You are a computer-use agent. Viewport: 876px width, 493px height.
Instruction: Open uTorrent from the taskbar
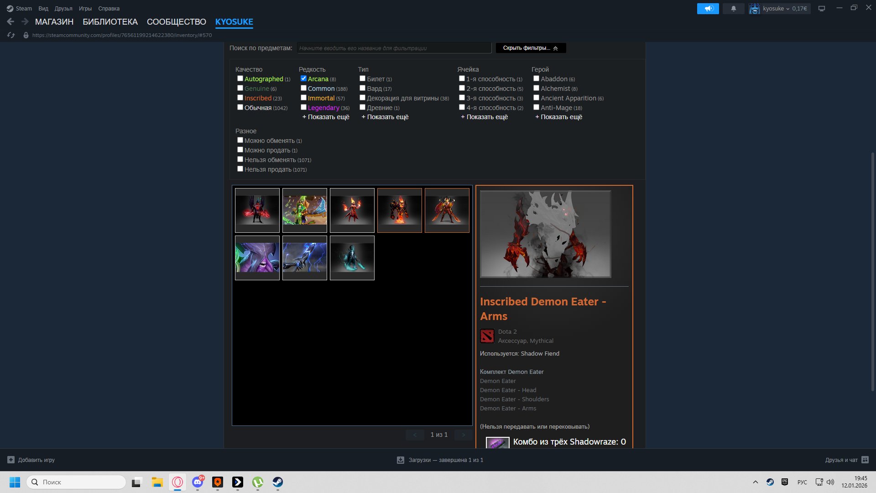click(258, 482)
